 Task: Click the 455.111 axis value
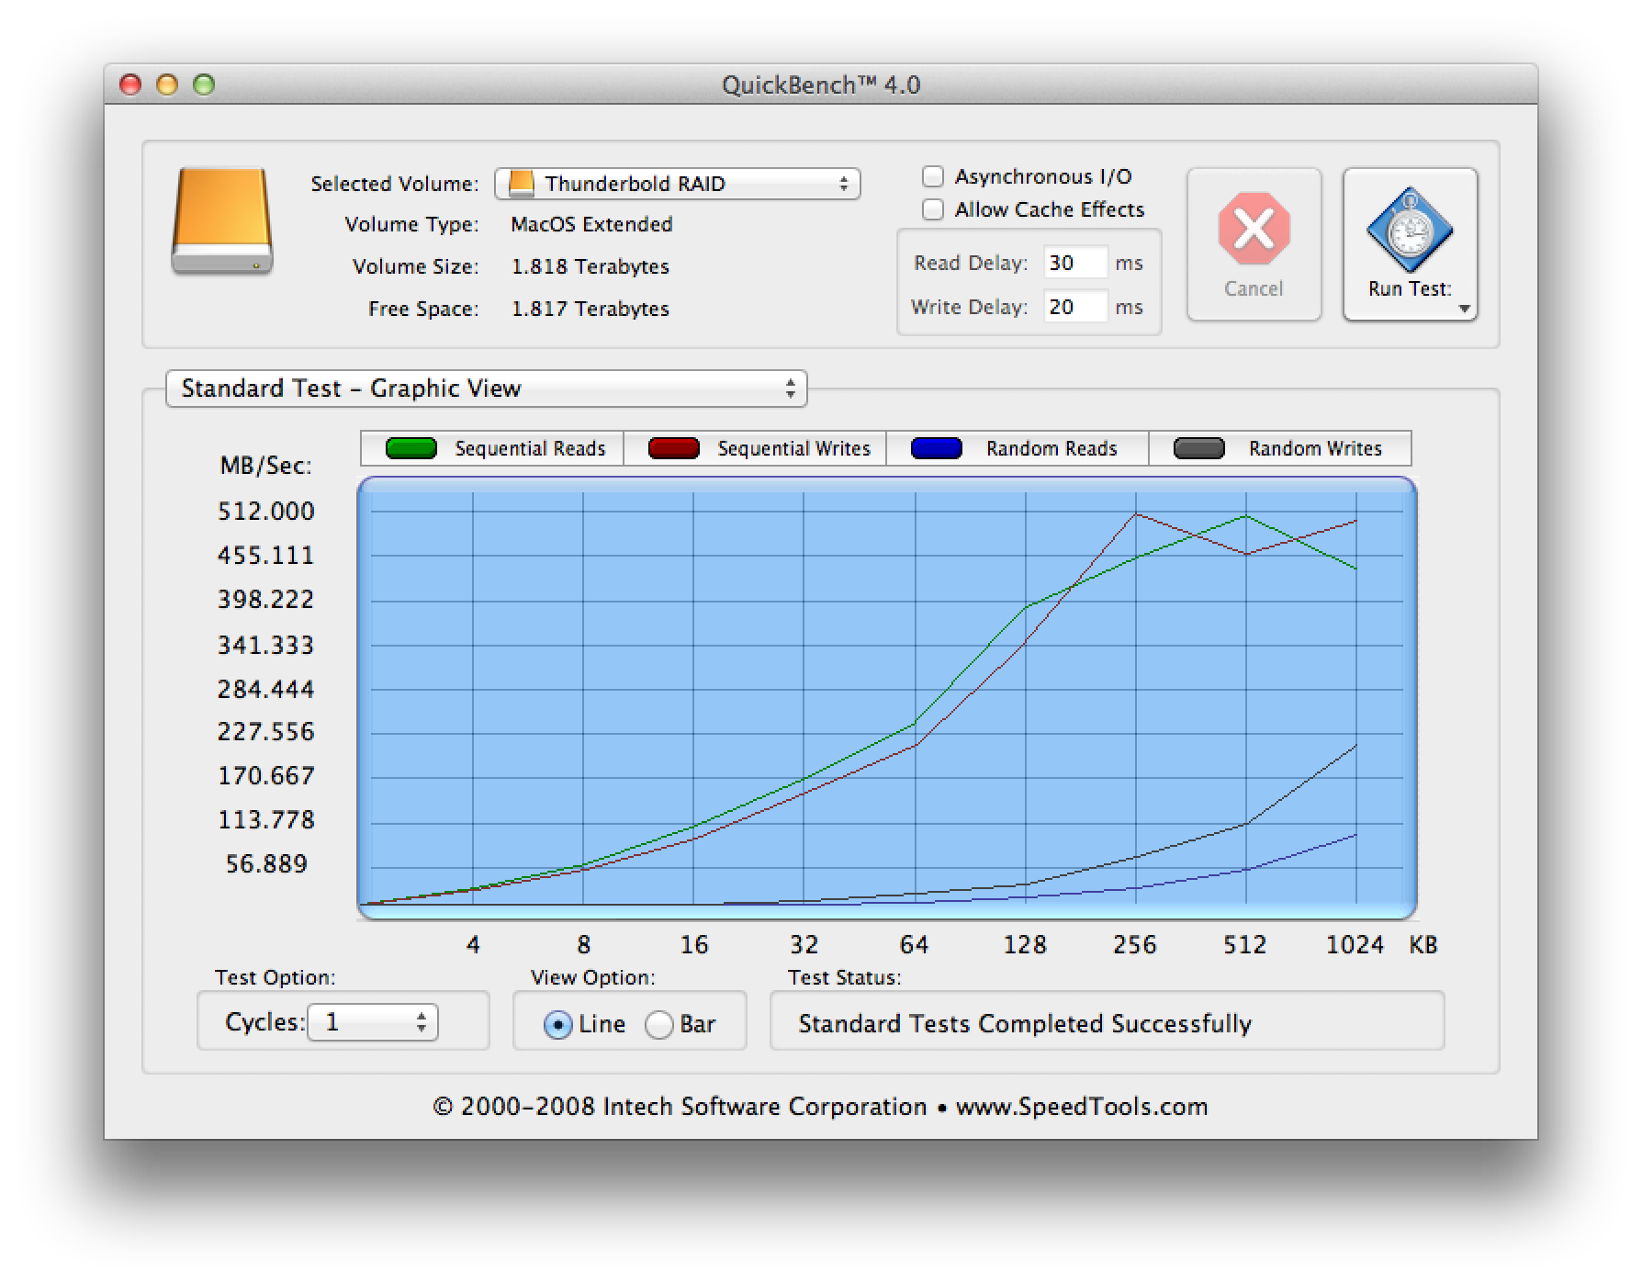coord(266,555)
